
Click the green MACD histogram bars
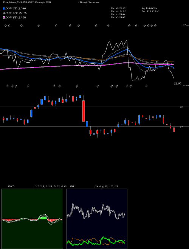tap(43, 218)
